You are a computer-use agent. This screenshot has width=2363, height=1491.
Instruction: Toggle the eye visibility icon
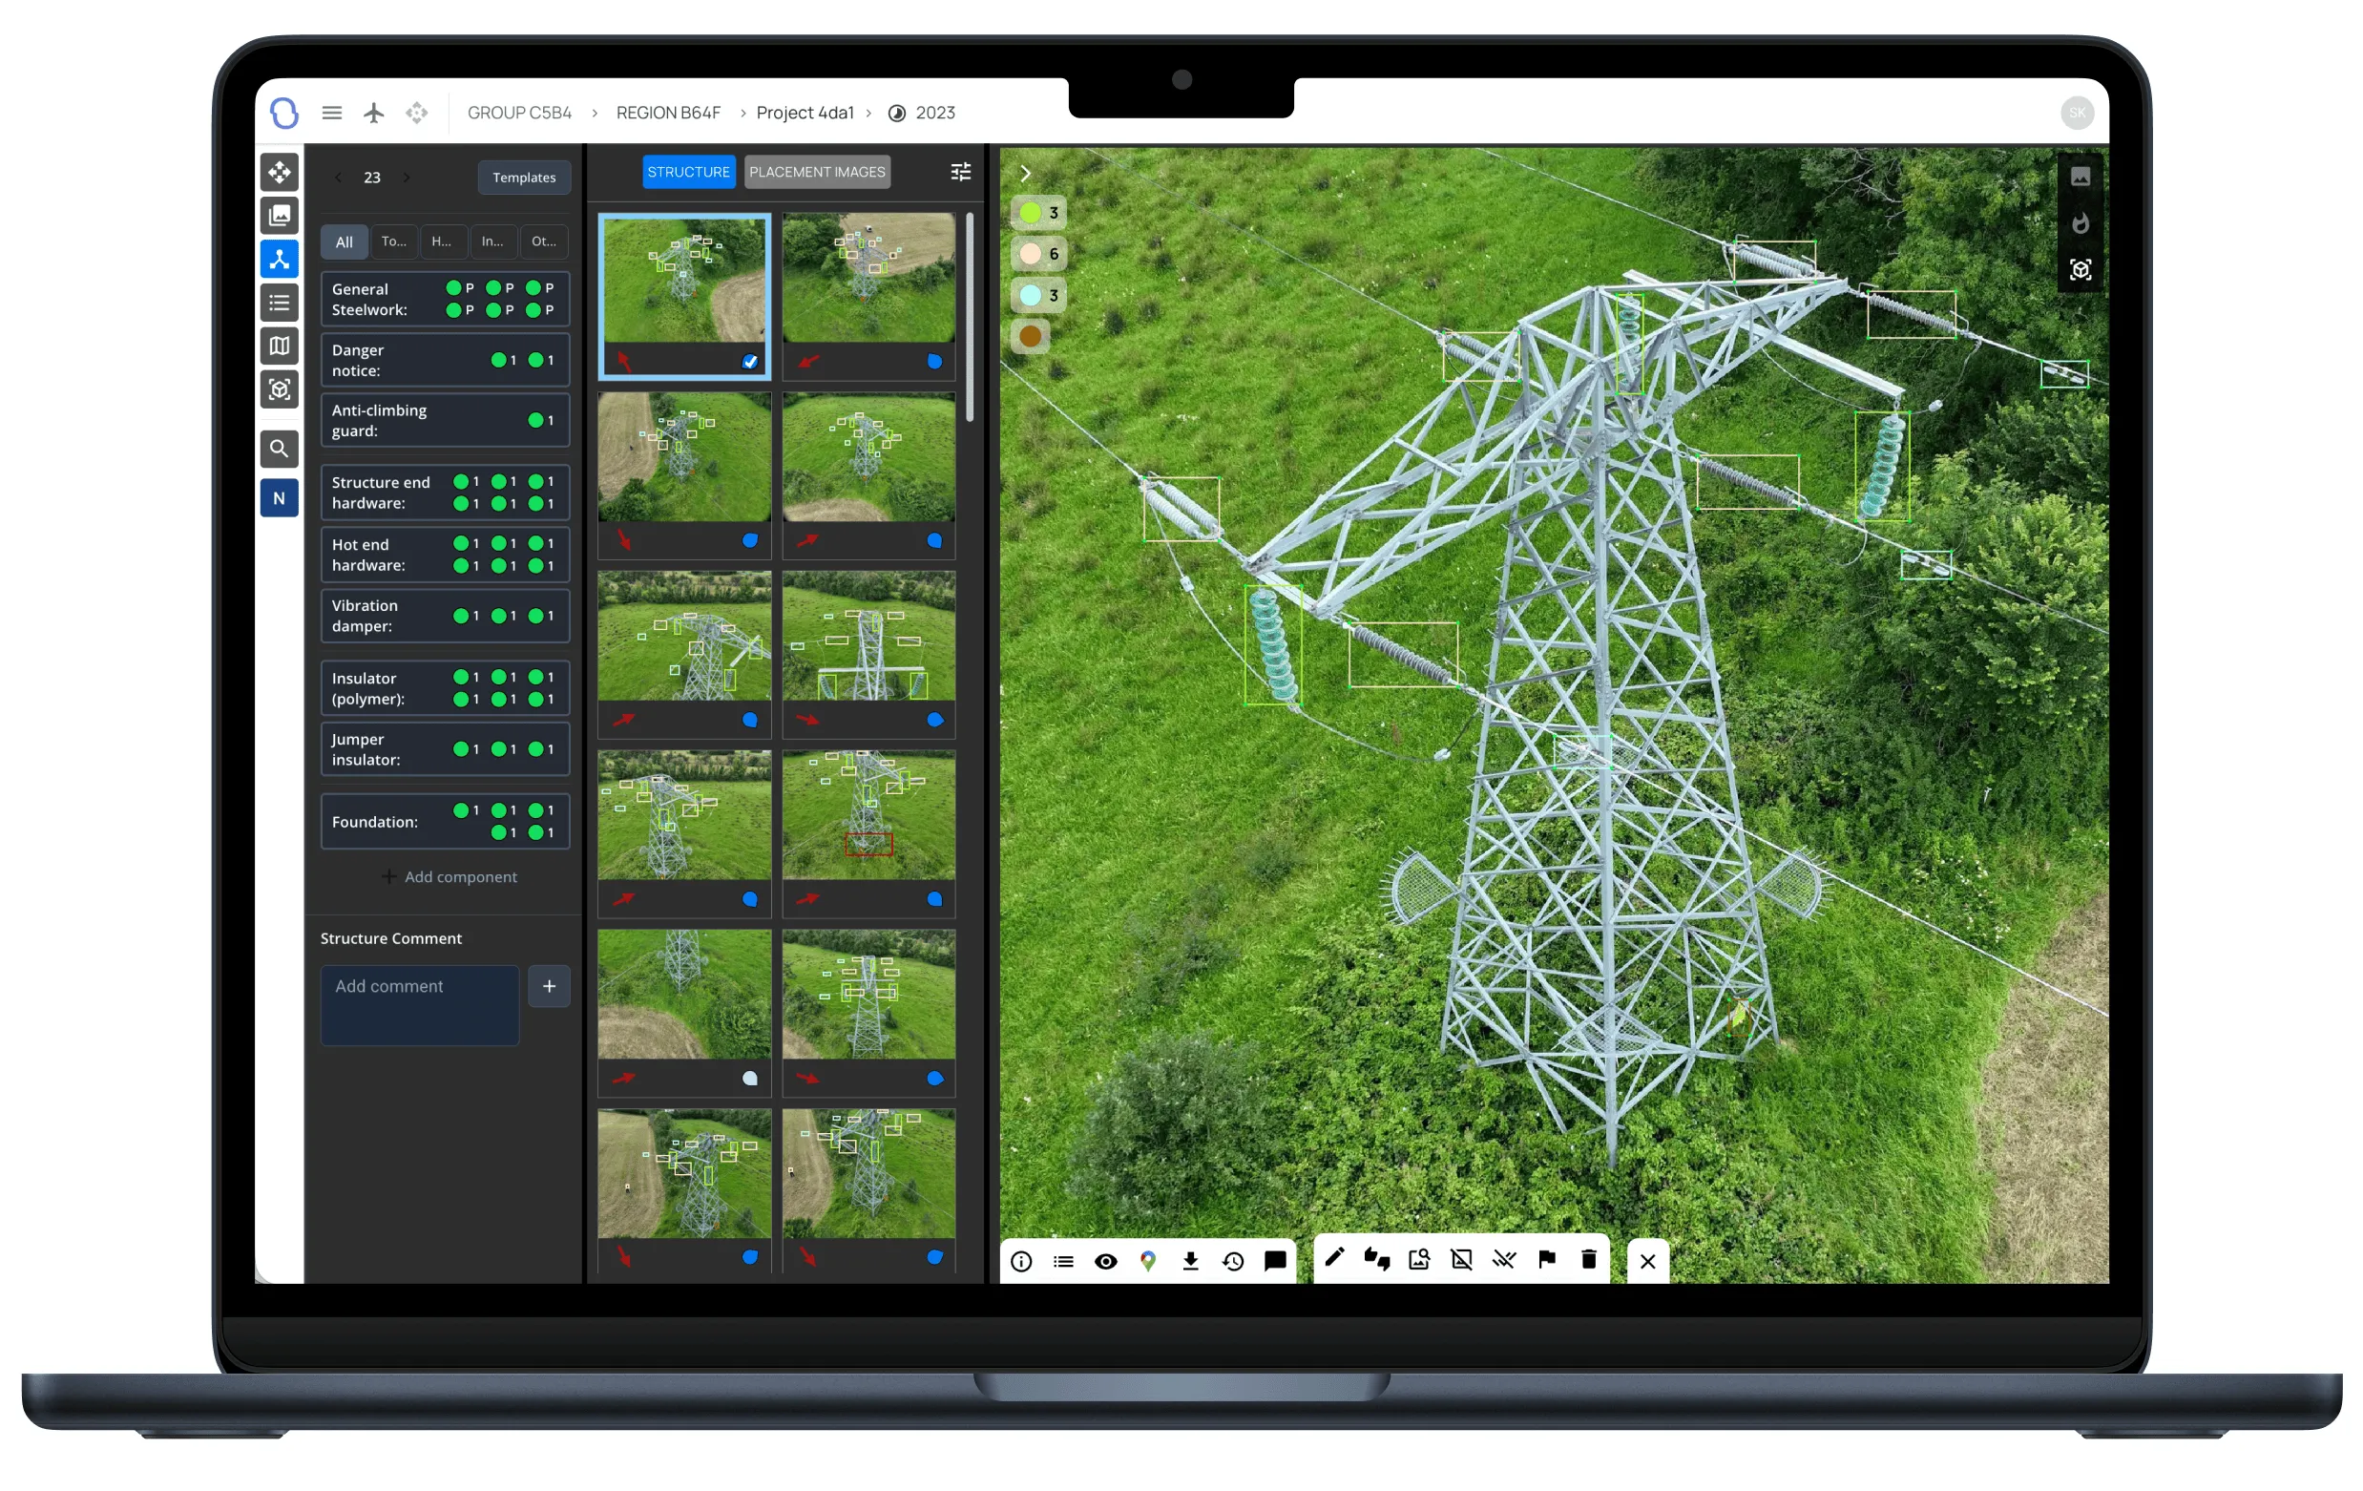(1106, 1261)
